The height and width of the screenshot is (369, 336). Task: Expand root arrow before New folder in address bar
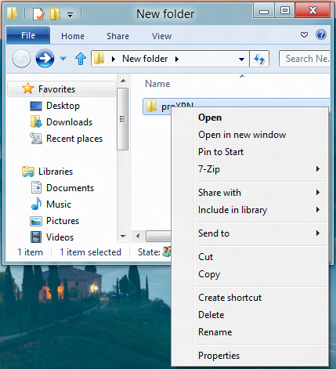click(x=114, y=60)
